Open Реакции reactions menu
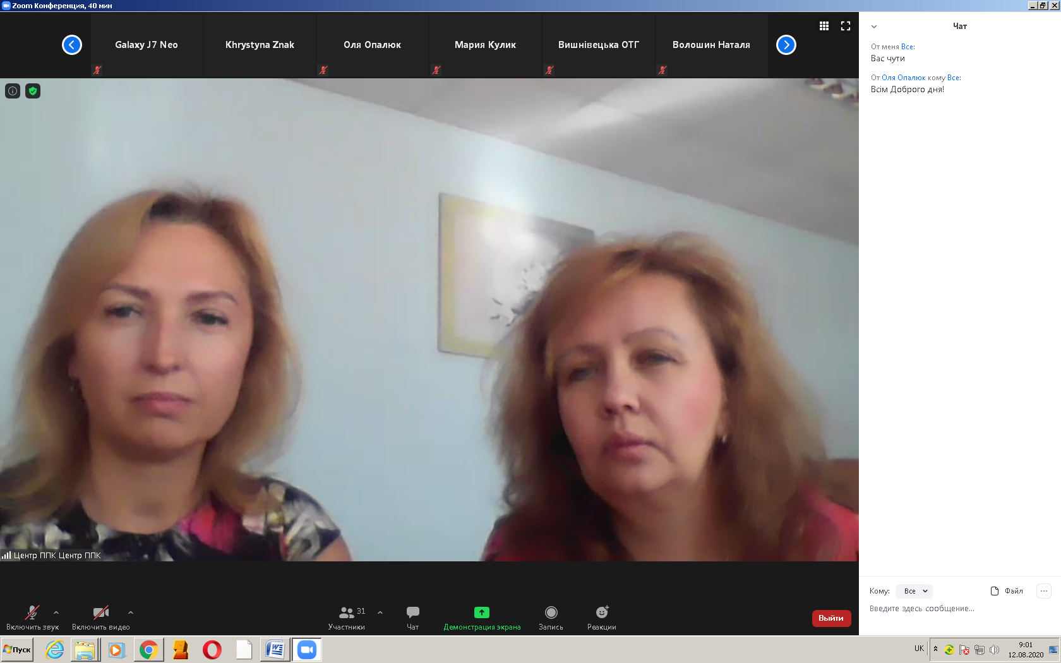 click(602, 618)
